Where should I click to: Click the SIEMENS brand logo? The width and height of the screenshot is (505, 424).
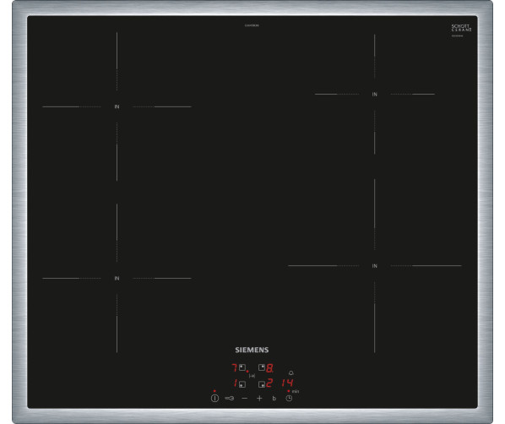(252, 350)
